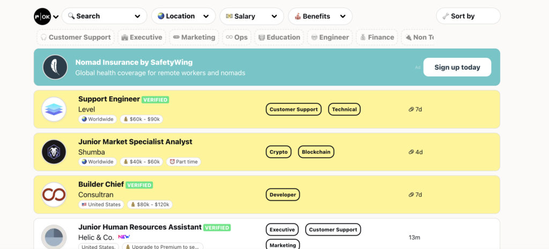This screenshot has width=549, height=249.
Task: Open the Search dropdown
Action: 105,16
